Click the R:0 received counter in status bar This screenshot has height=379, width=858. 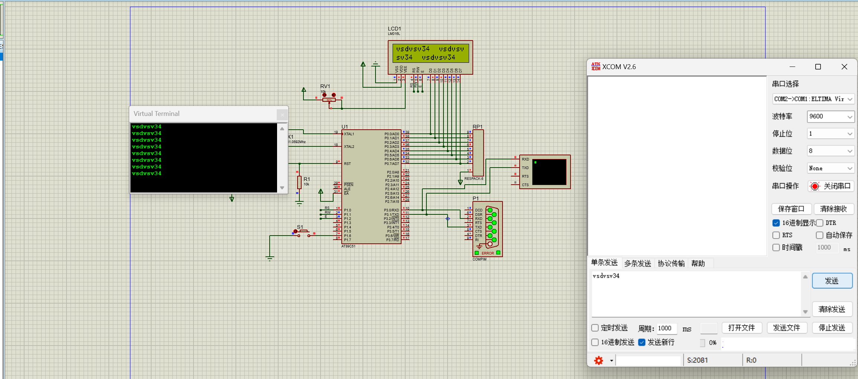pyautogui.click(x=751, y=360)
